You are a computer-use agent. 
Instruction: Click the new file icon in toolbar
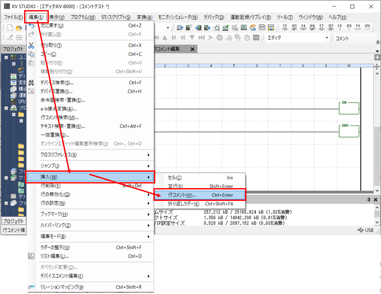coord(10,28)
